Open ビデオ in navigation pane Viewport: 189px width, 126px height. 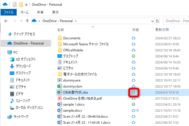click(x=20, y=94)
